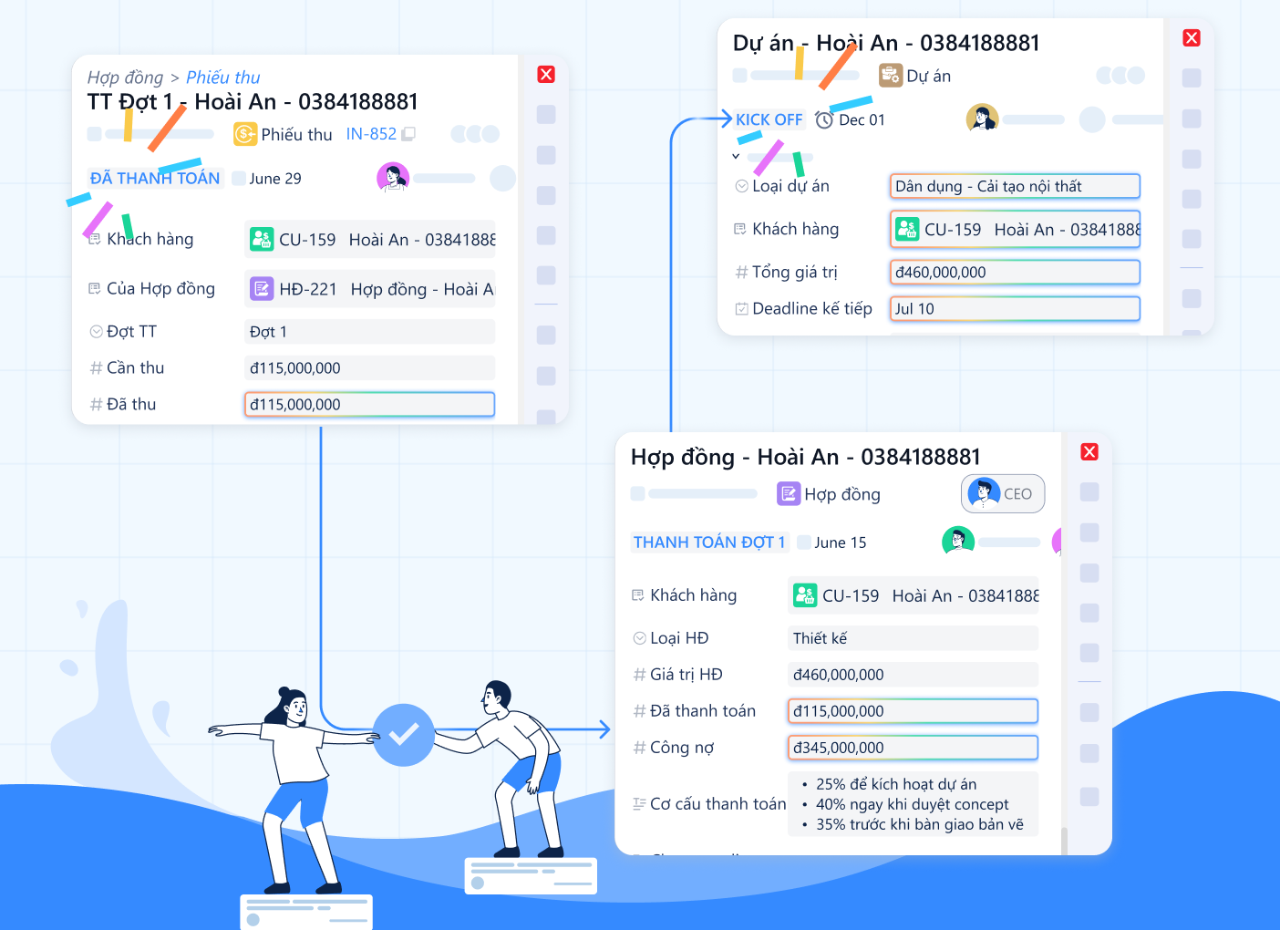Open the Loại HĐ dropdown showing Thiết kế
The height and width of the screenshot is (930, 1280).
click(912, 638)
